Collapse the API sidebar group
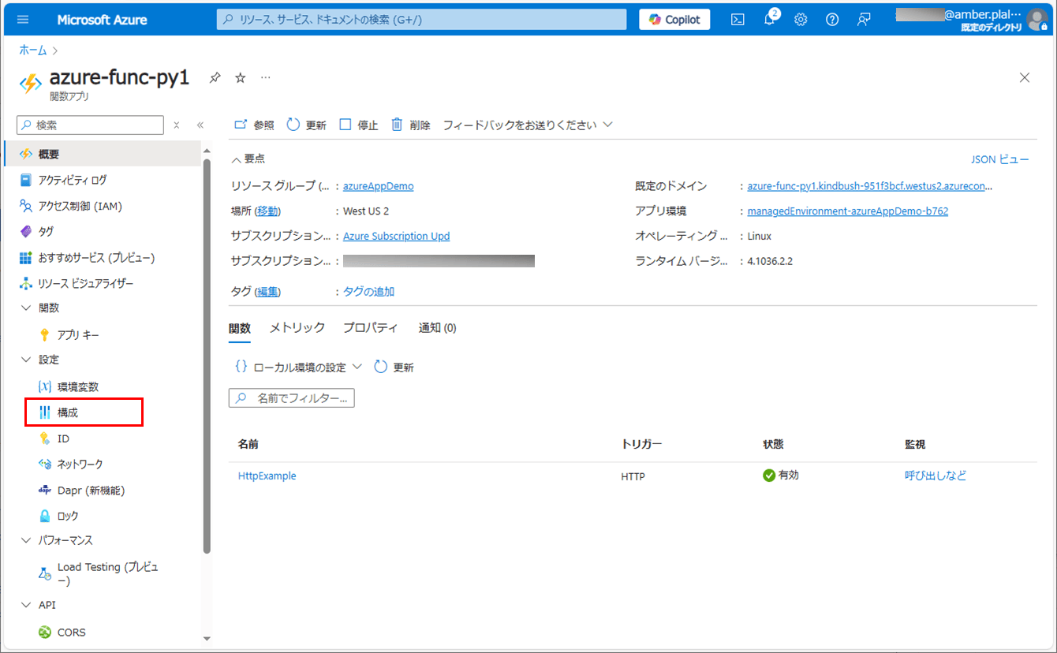The image size is (1057, 653). tap(26, 605)
